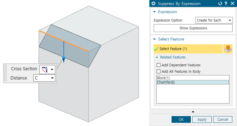Open the Expression Option dropdown
This screenshot has width=237, height=126.
point(214,20)
